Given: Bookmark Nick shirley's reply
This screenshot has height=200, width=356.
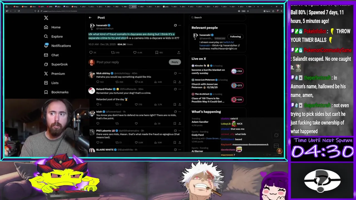Looking at the screenshot, I should click(175, 82).
